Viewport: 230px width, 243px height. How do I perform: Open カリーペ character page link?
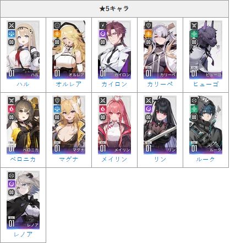point(160,84)
